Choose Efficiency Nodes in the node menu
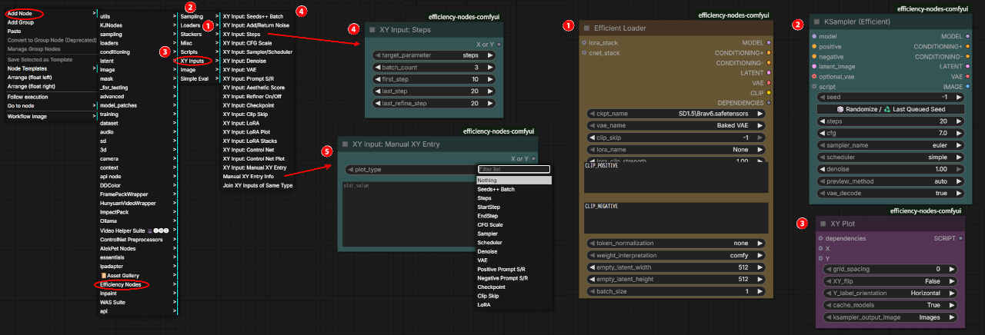985x335 pixels. pos(122,284)
